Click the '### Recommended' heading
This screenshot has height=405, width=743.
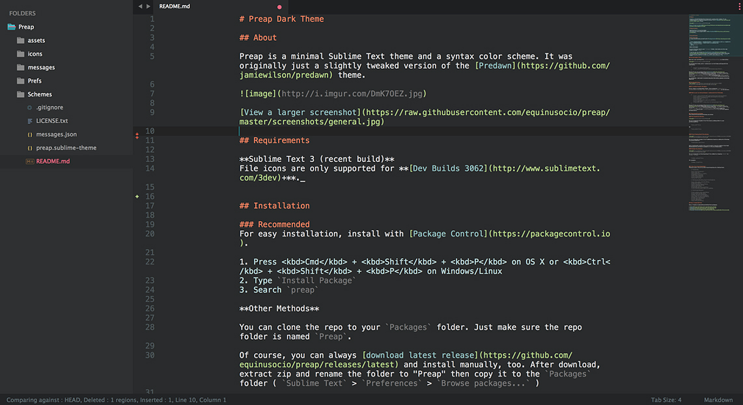click(x=274, y=225)
